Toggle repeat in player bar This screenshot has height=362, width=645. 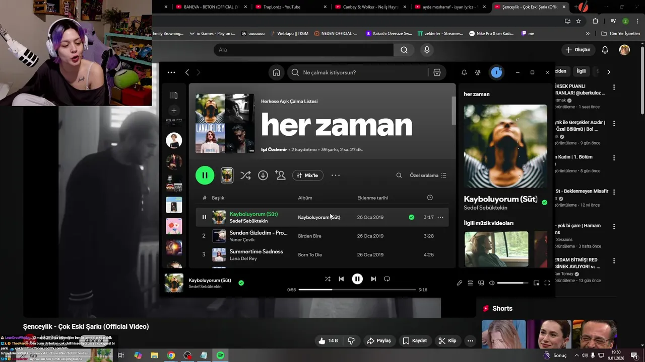coord(387,279)
